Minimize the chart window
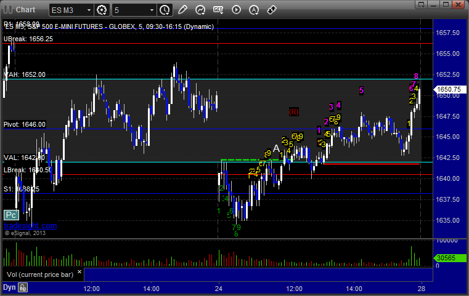Viewport: 469px width, 296px height. [434, 4]
